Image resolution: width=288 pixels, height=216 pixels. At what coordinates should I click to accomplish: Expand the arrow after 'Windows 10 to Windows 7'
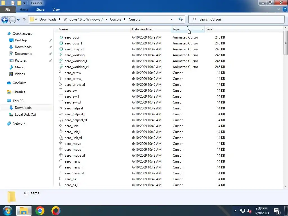106,19
